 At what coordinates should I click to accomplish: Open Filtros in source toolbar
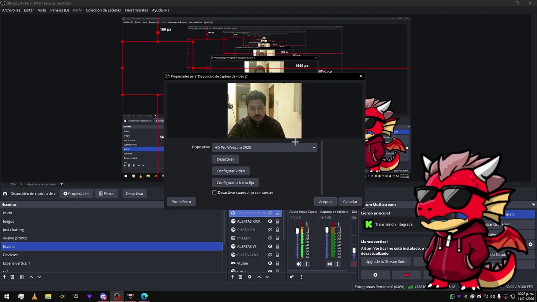point(106,194)
